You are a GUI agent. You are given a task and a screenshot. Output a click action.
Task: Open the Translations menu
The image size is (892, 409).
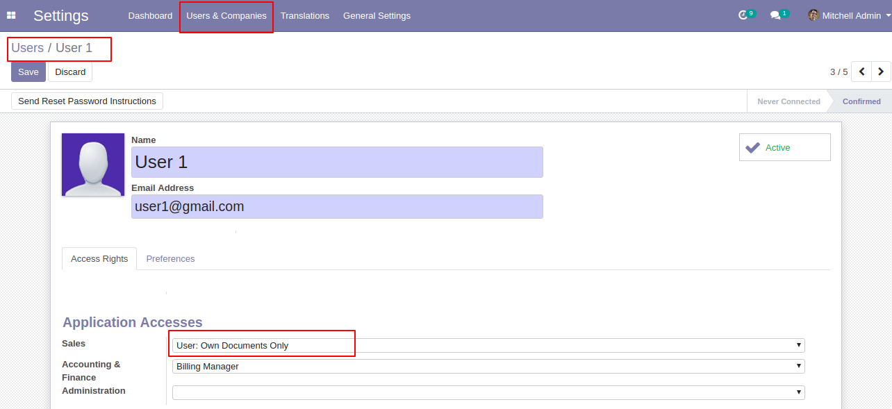pos(305,15)
